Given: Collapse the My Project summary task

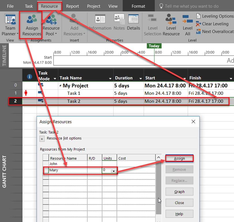Looking at the screenshot, I should point(61,86).
